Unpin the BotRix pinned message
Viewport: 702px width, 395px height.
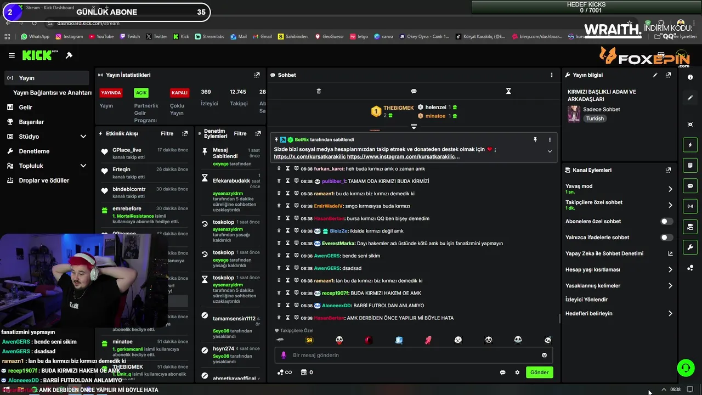tap(535, 140)
